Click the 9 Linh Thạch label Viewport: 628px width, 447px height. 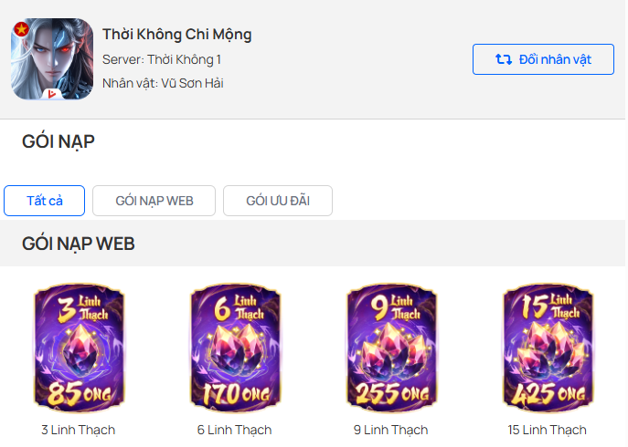pos(391,430)
